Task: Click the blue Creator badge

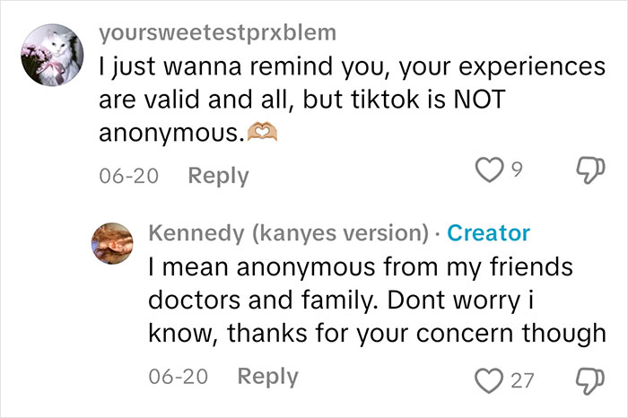Action: [x=488, y=233]
